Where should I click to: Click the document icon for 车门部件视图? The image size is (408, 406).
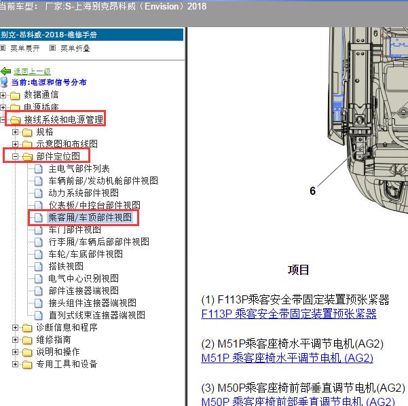point(39,229)
